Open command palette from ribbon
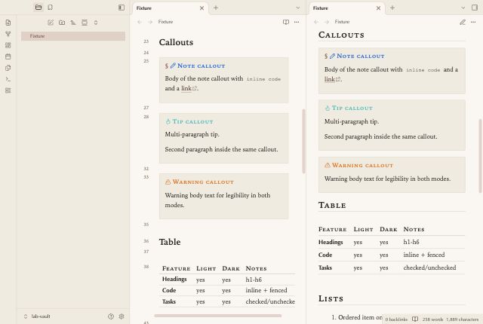 pos(8,79)
